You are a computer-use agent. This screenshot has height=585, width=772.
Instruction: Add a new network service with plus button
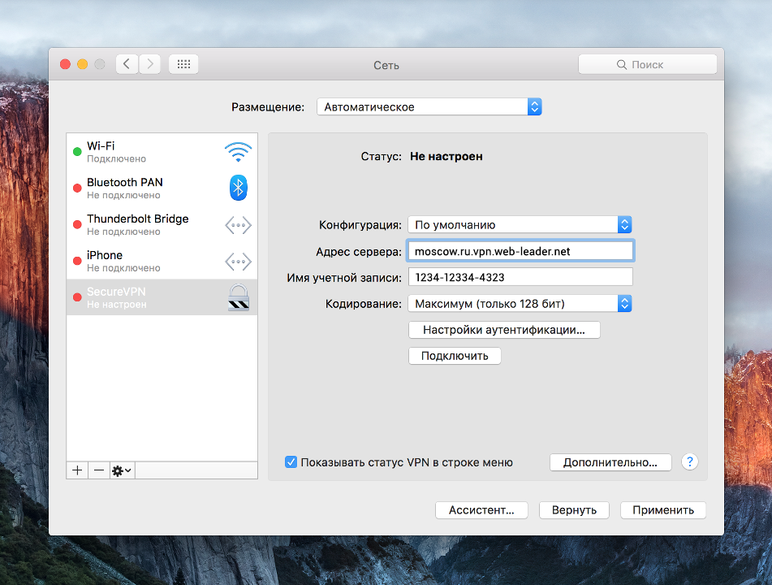tap(76, 470)
